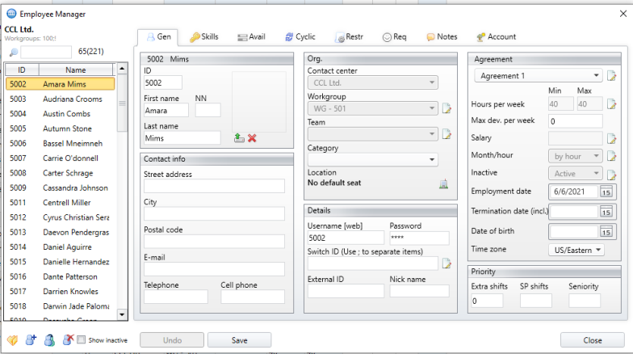Click the edit icon next to Team
Viewport: 633px width, 354px height.
pyautogui.click(x=446, y=134)
